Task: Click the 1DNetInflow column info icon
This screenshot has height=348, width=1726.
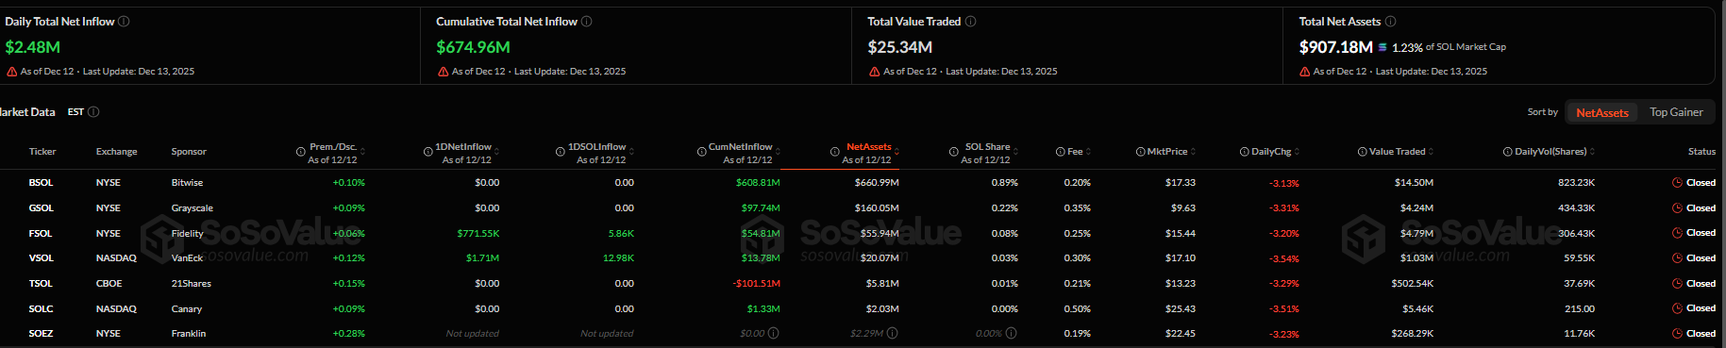Action: 428,152
